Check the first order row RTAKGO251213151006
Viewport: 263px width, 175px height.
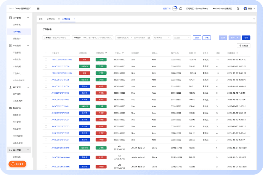[47, 60]
